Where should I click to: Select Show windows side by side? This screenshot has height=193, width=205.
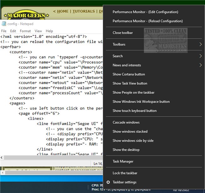[133, 141]
